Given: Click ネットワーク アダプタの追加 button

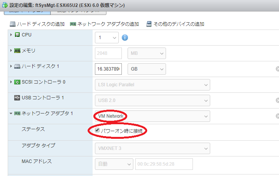Looking at the screenshot, I should (x=104, y=24).
